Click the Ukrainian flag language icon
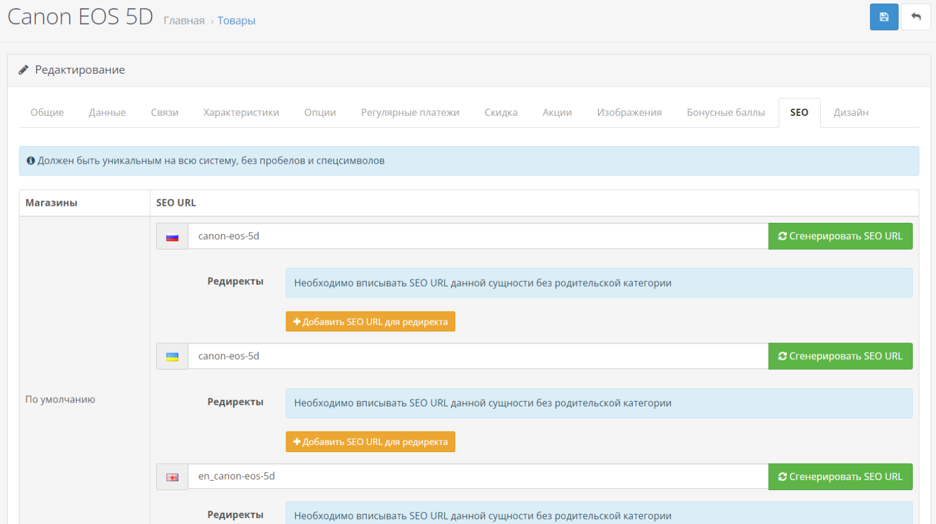936x524 pixels. [x=172, y=357]
